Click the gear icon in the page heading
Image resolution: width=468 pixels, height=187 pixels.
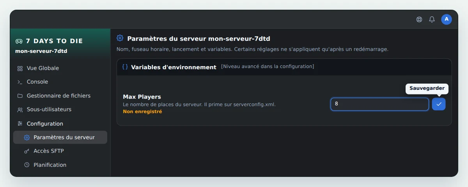point(120,38)
